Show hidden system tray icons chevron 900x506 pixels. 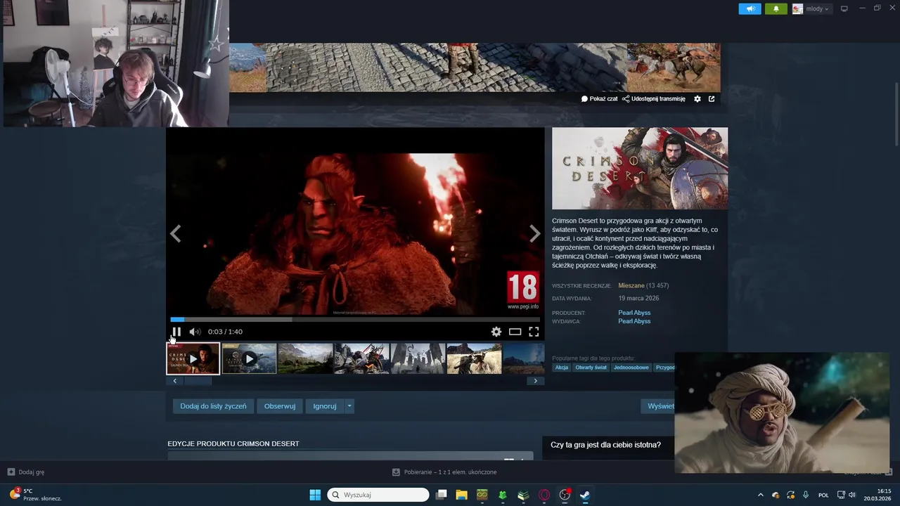760,495
